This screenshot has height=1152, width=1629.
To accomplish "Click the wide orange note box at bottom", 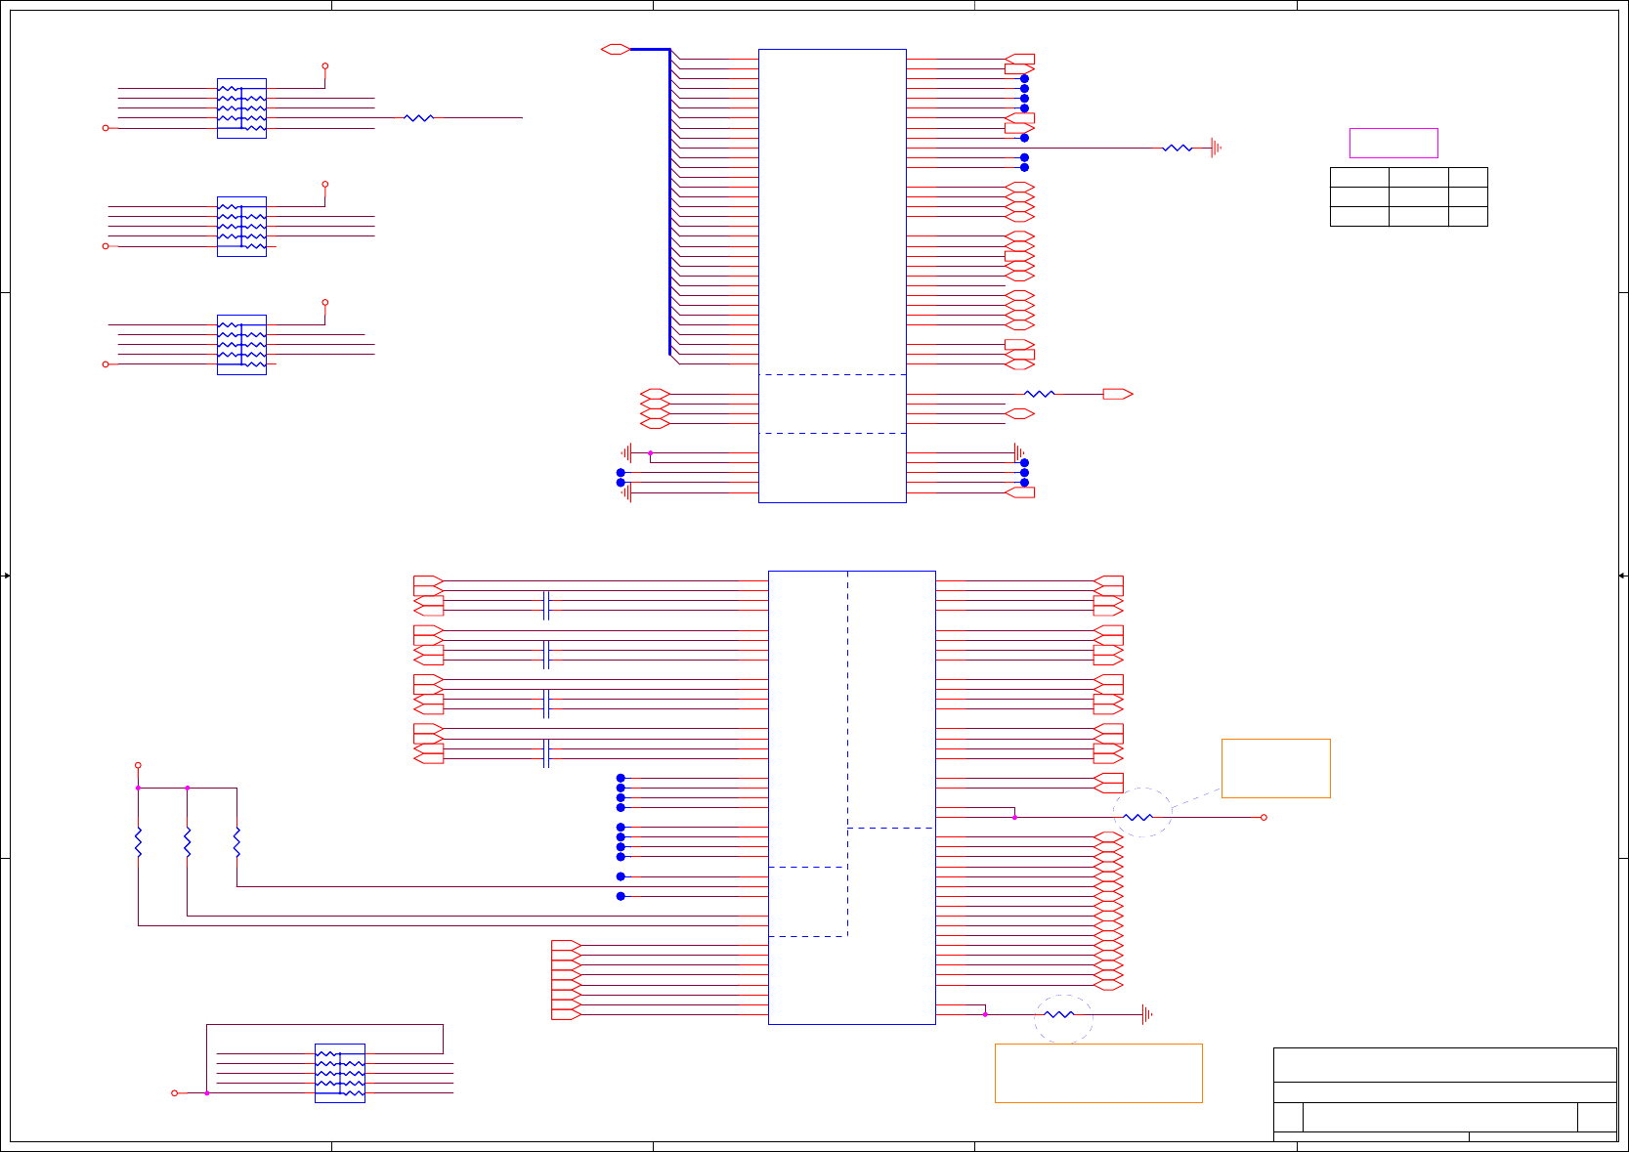I will click(x=1098, y=1073).
